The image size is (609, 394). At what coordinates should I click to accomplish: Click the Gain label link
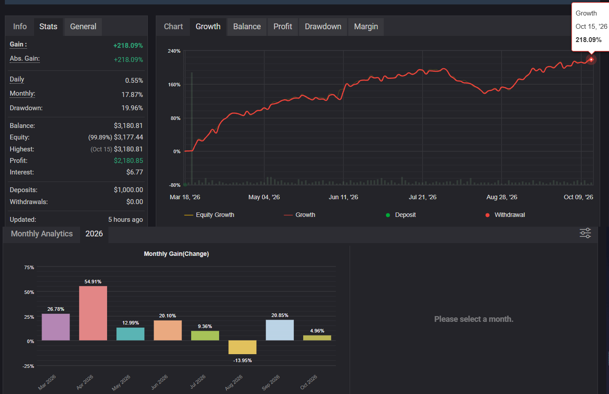click(18, 44)
